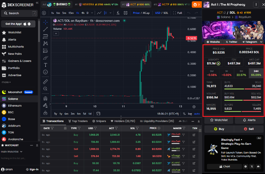Open chart layout grid selector
265x174 pixels.
126,13
